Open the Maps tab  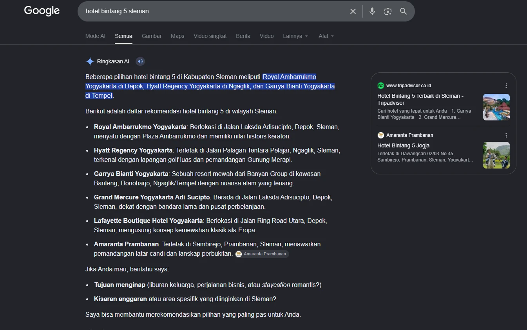point(177,36)
